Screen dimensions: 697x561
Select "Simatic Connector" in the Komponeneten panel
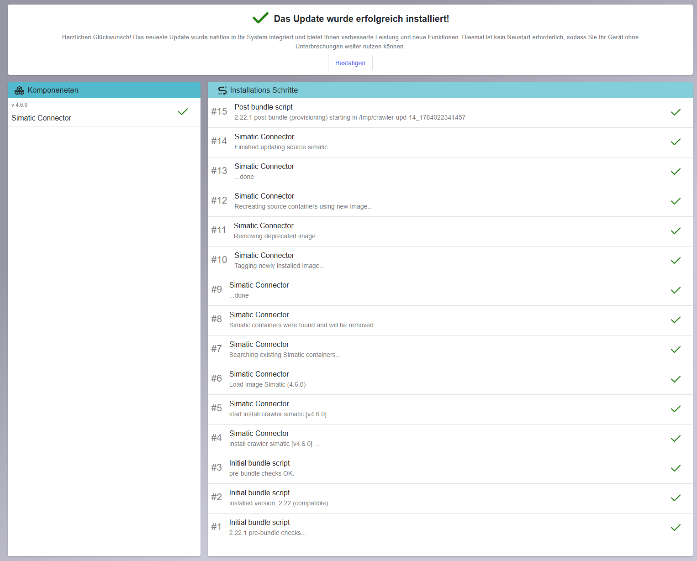(41, 118)
